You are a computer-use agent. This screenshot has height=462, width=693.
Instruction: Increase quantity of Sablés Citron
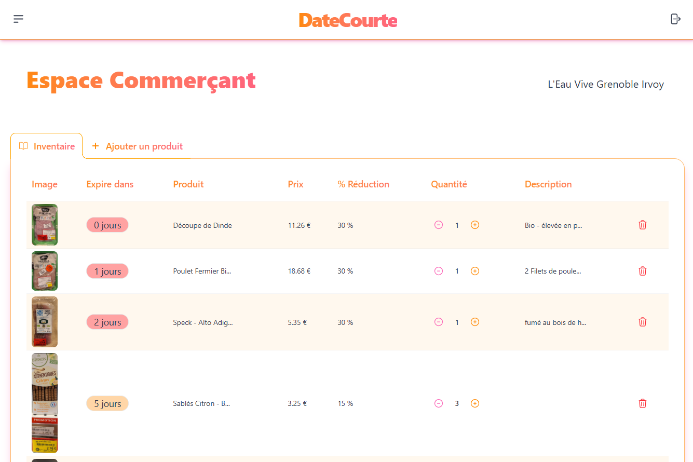tap(475, 403)
